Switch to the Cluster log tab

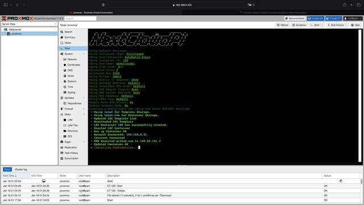point(21,170)
